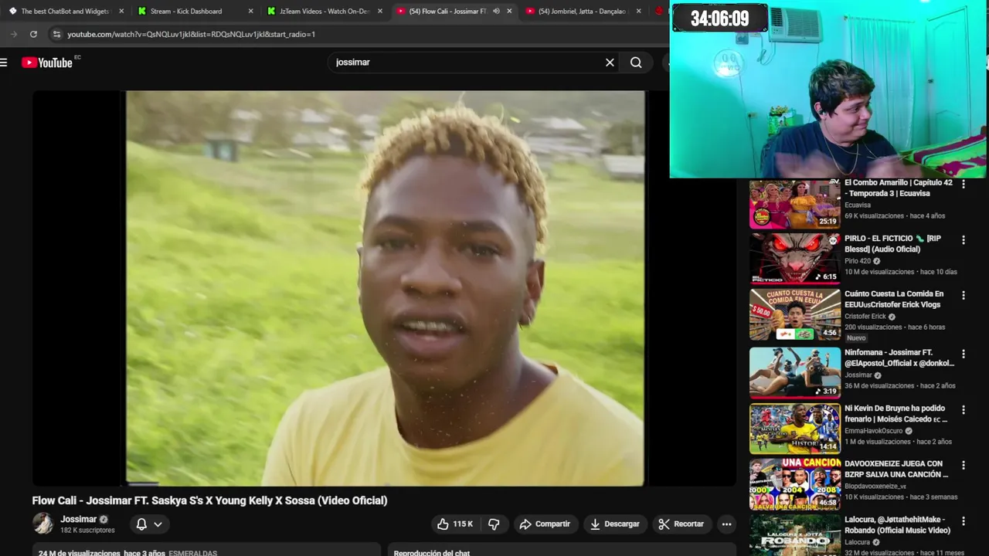Open Jossimar channel avatar
Image resolution: width=989 pixels, height=556 pixels.
(43, 524)
